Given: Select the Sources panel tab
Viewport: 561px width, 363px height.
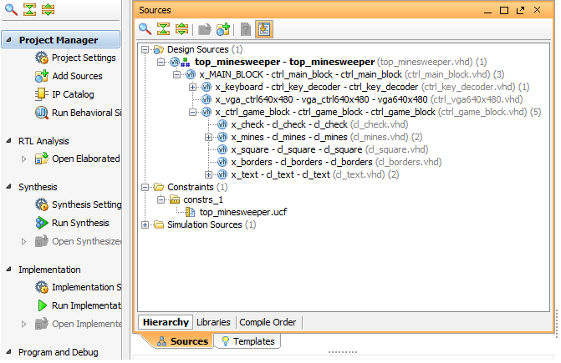Looking at the screenshot, I should [182, 341].
